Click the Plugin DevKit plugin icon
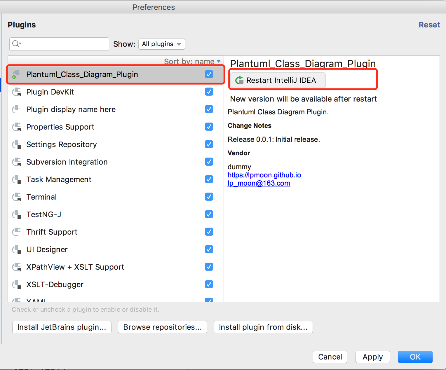Screen dimensions: 446x370 17,92
